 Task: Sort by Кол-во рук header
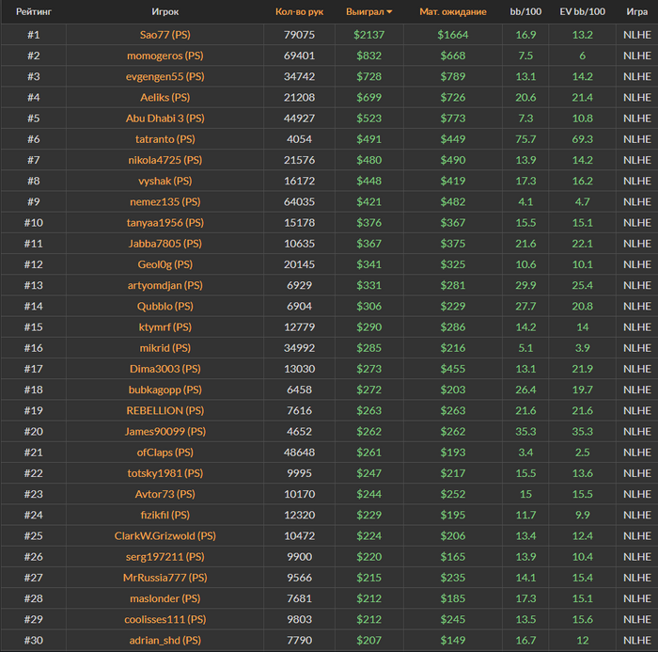[299, 12]
